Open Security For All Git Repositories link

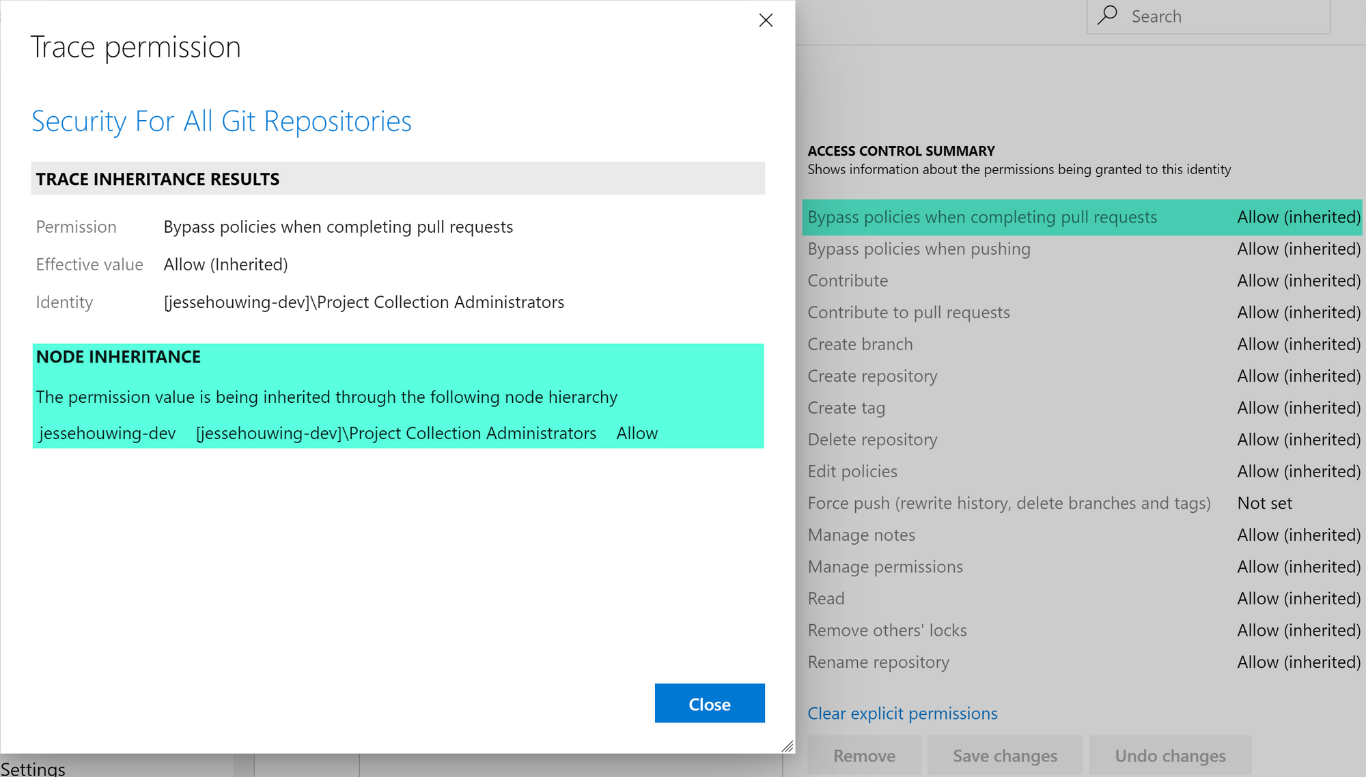[x=221, y=122]
